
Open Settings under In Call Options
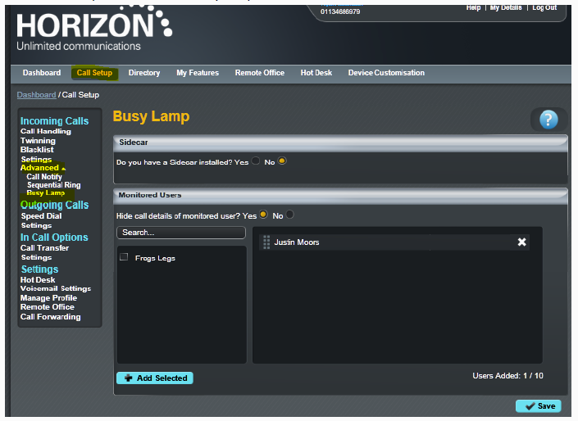point(36,257)
